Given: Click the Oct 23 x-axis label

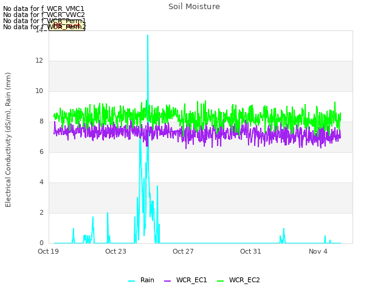Looking at the screenshot, I should [115, 251].
